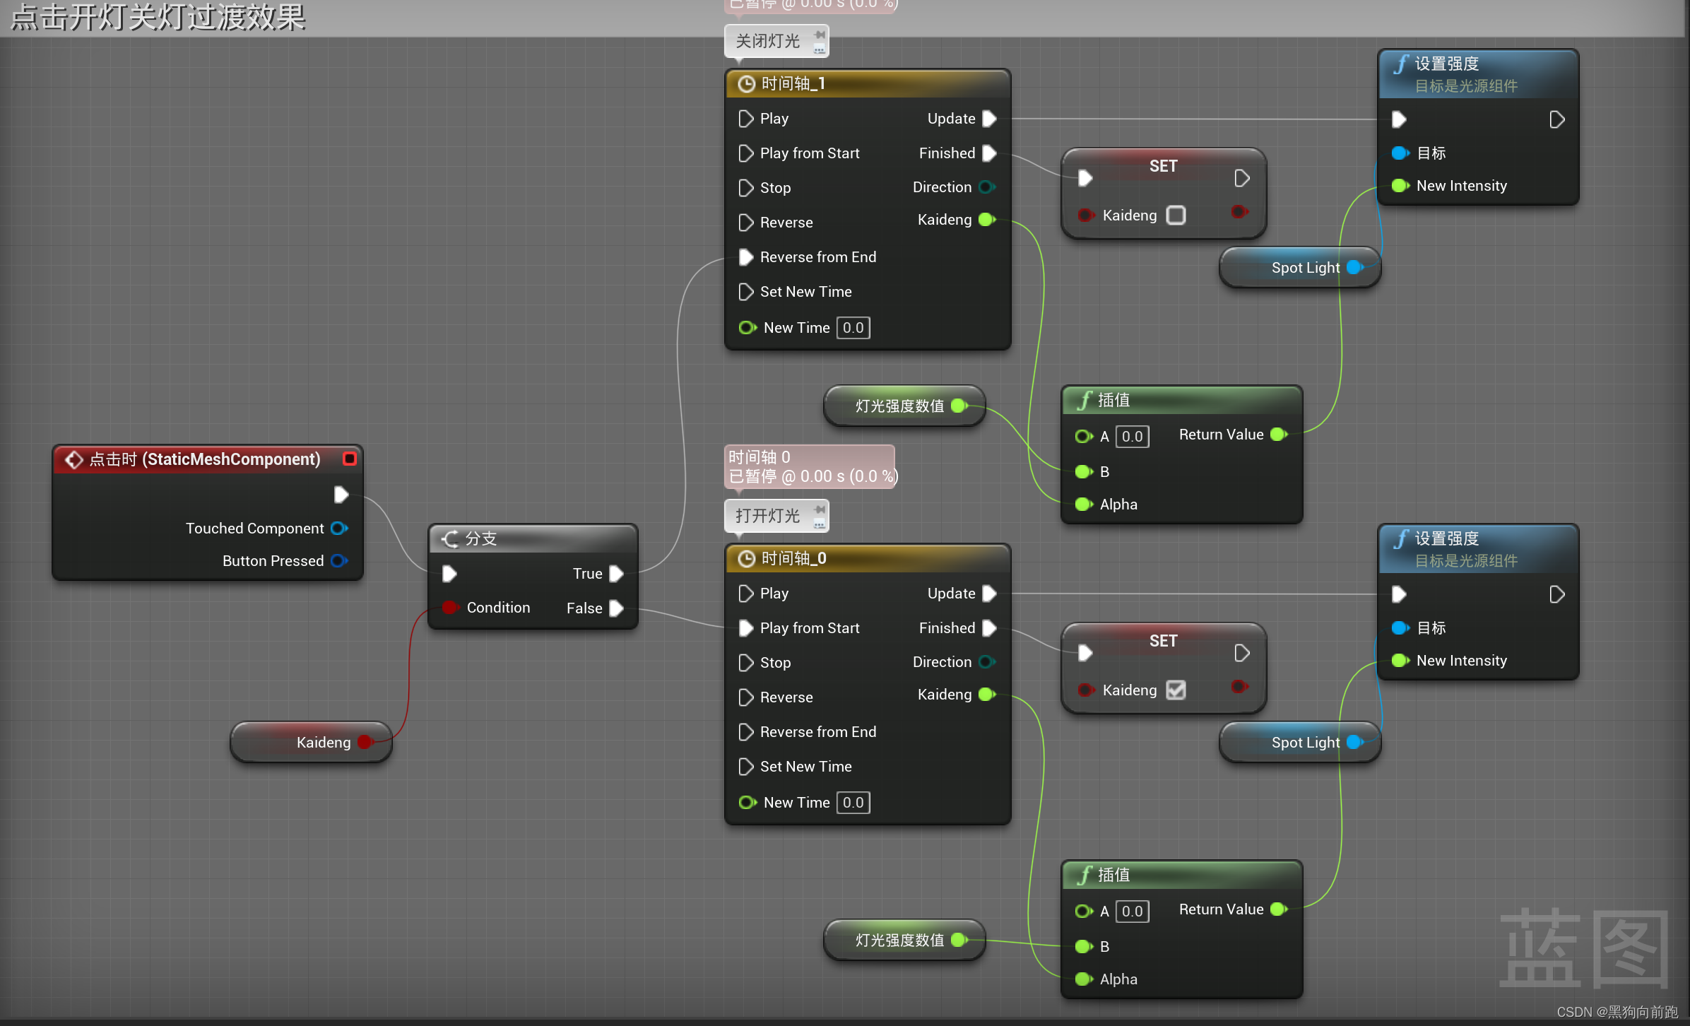
Task: Click the Button Pressed output pin
Action: click(338, 561)
